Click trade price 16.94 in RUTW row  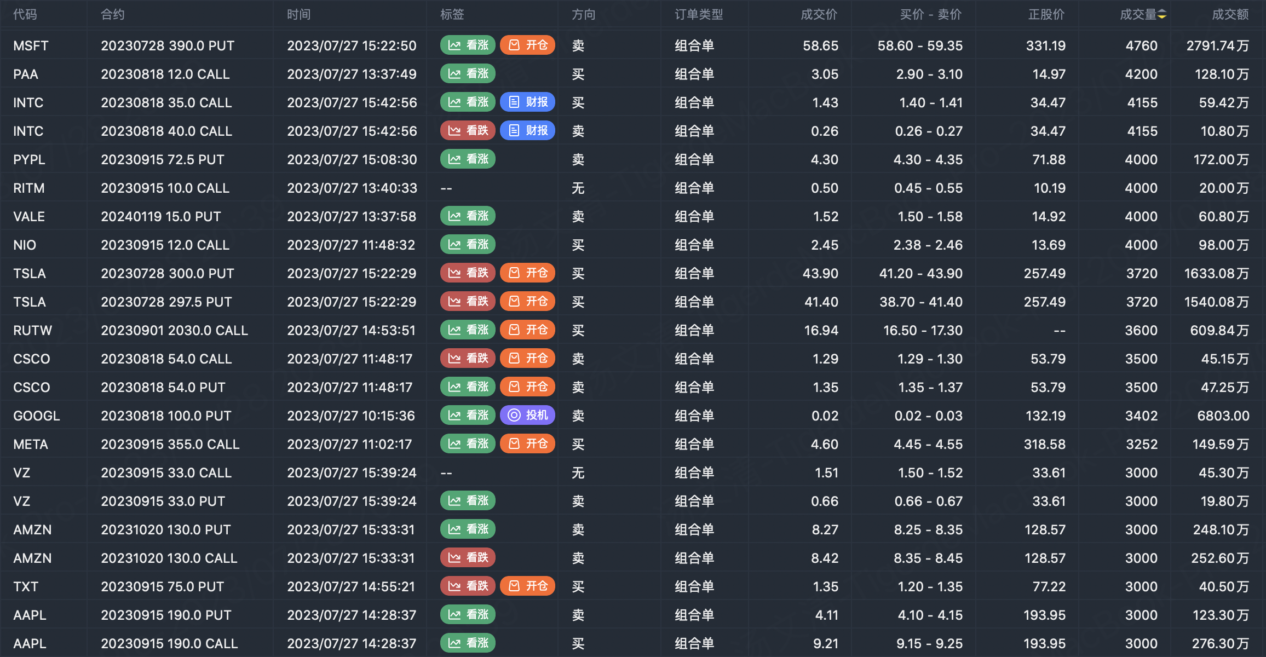coord(821,330)
